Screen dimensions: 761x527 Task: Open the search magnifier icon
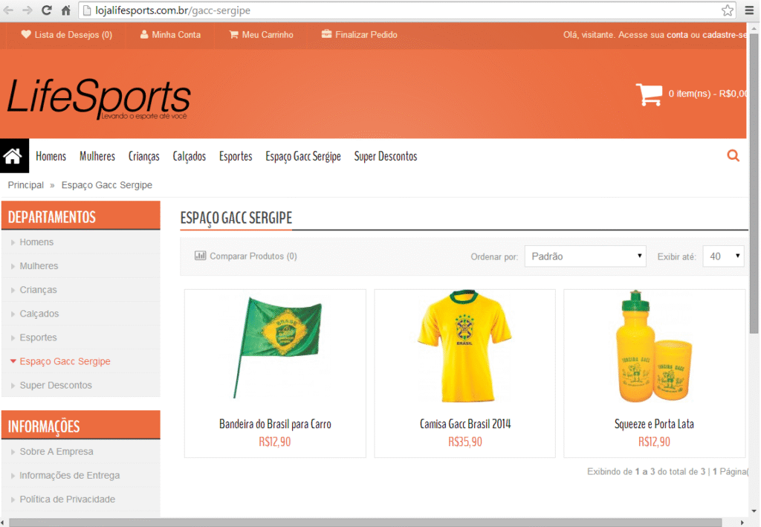pos(733,156)
